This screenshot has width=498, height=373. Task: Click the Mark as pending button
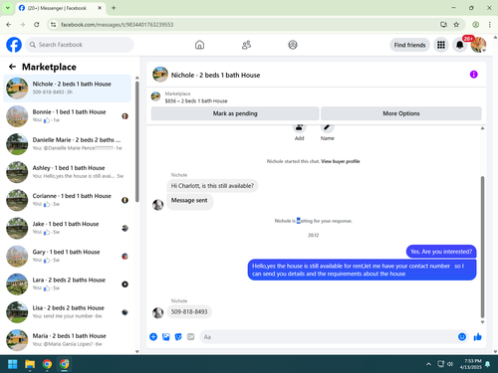click(x=235, y=113)
